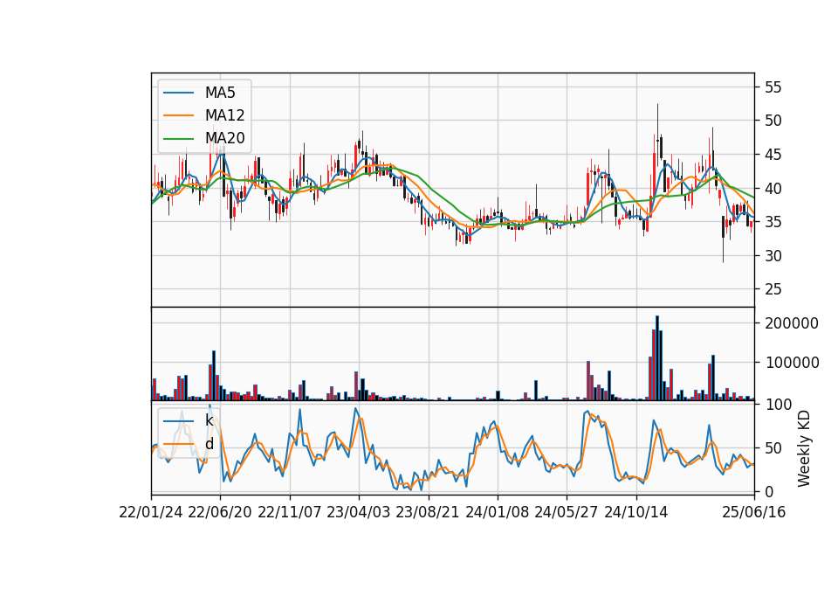Screen dimensions: 838x603
Task: Click the volume axis label 100000
Action: pos(792,363)
